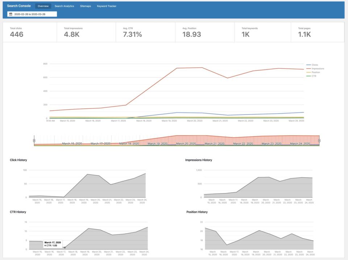
Task: Click the Impressions History heading
Action: point(199,160)
